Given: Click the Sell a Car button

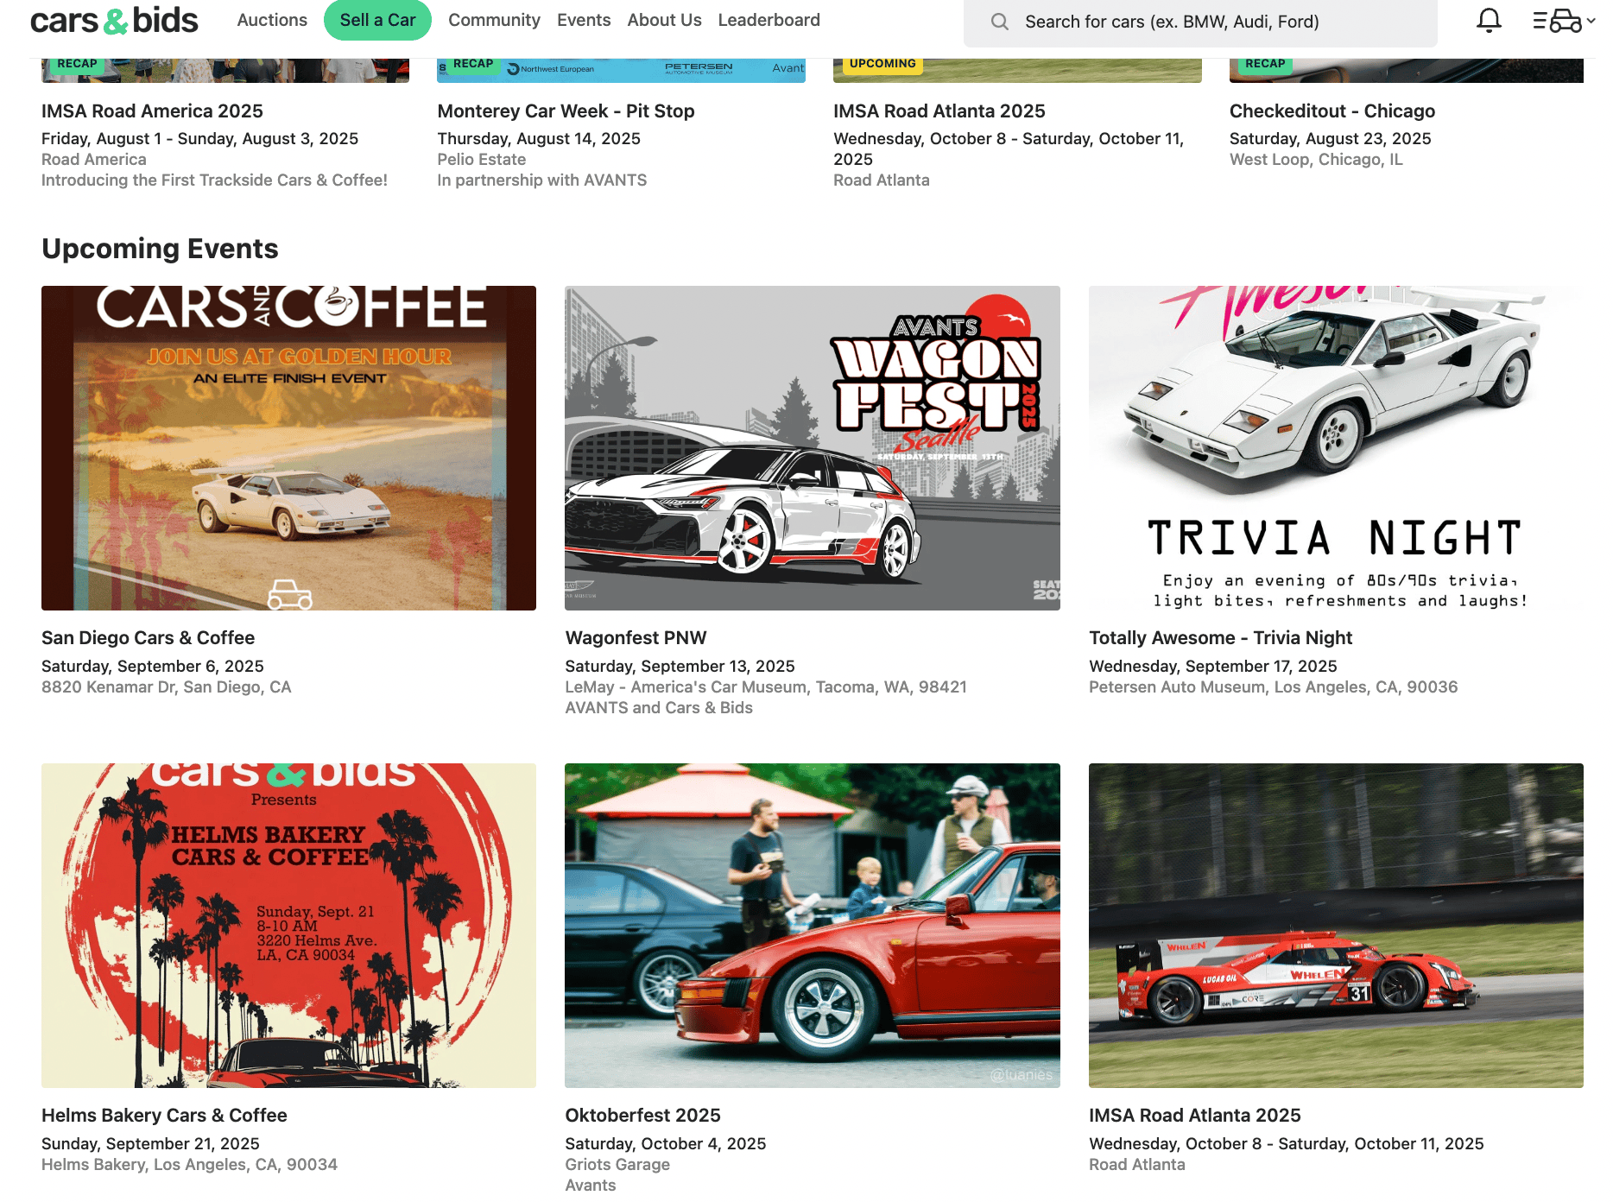Looking at the screenshot, I should (x=377, y=20).
